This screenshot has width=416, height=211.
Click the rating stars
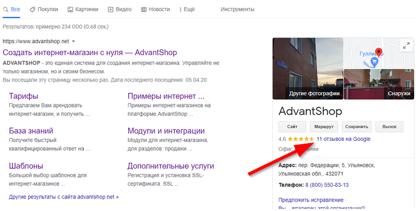pyautogui.click(x=301, y=139)
